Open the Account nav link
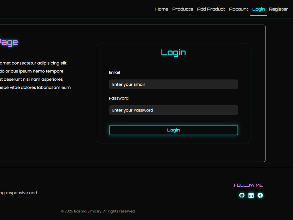This screenshot has width=293, height=220. [239, 9]
